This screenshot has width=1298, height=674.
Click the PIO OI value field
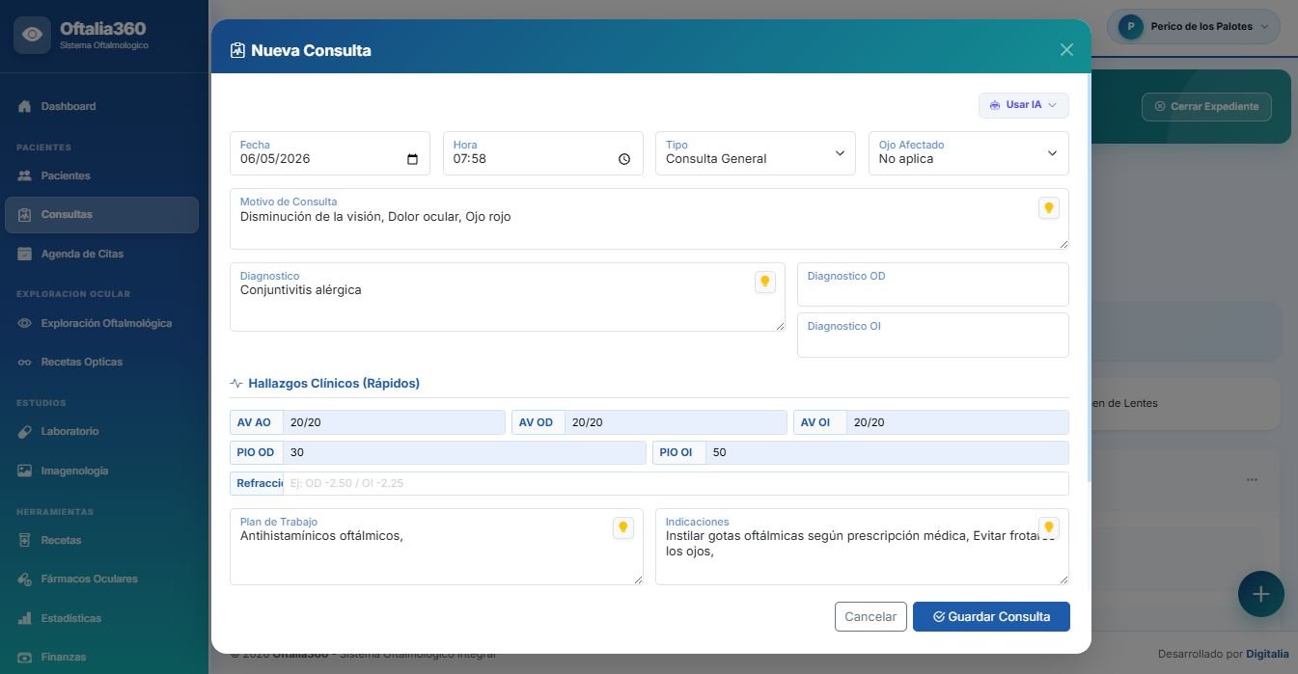point(887,452)
